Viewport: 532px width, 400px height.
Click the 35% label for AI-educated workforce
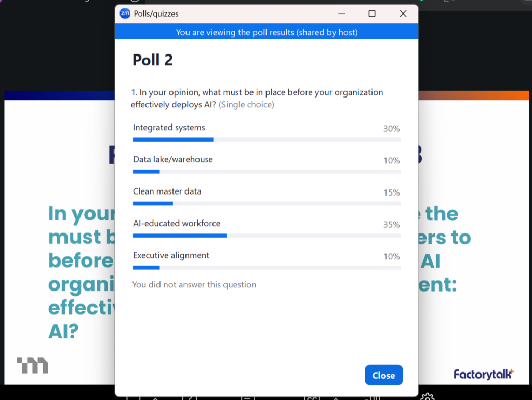[x=391, y=225]
